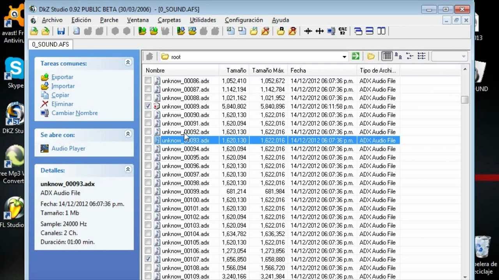Open the Recycle Bin on desktop

(484, 255)
